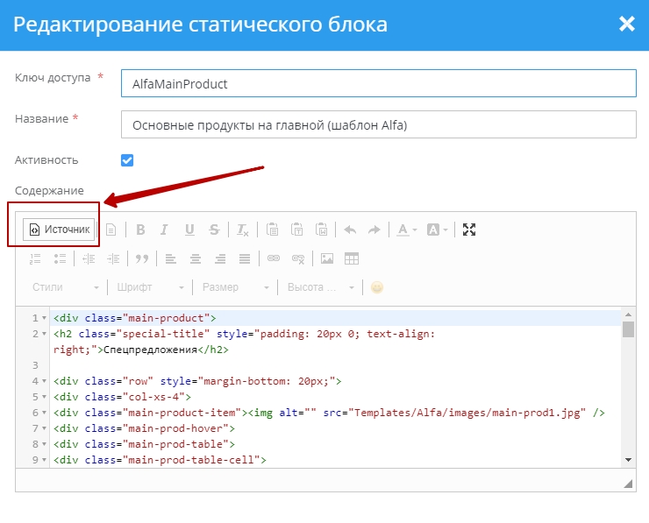
Task: Click the undo arrow icon
Action: [350, 230]
